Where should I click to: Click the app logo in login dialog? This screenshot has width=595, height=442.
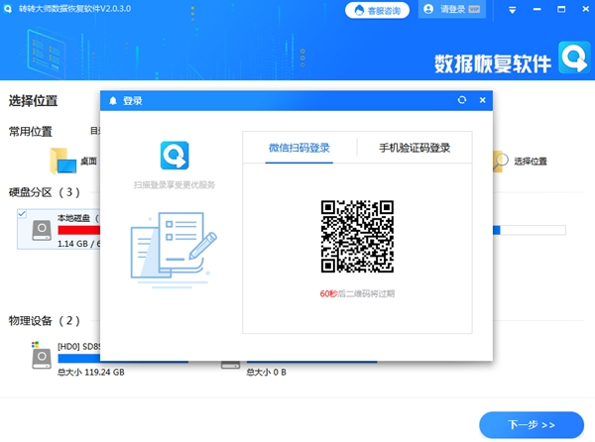point(175,156)
